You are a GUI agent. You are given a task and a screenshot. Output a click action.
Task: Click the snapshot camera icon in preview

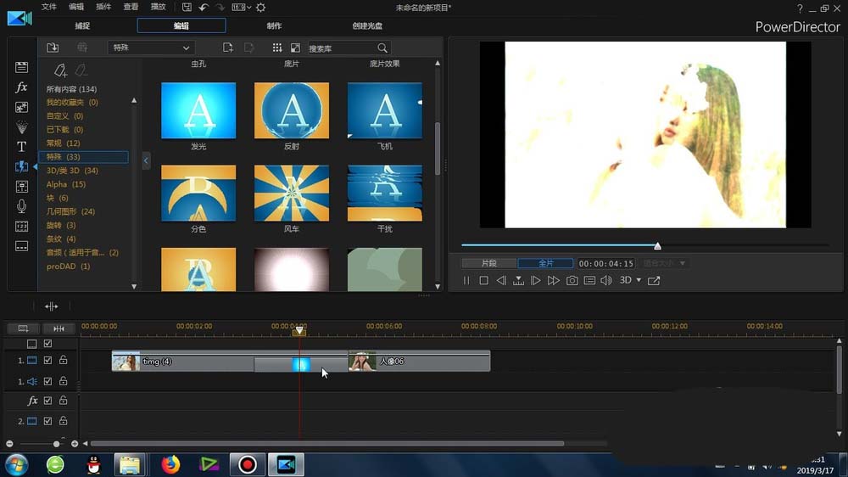pyautogui.click(x=572, y=280)
